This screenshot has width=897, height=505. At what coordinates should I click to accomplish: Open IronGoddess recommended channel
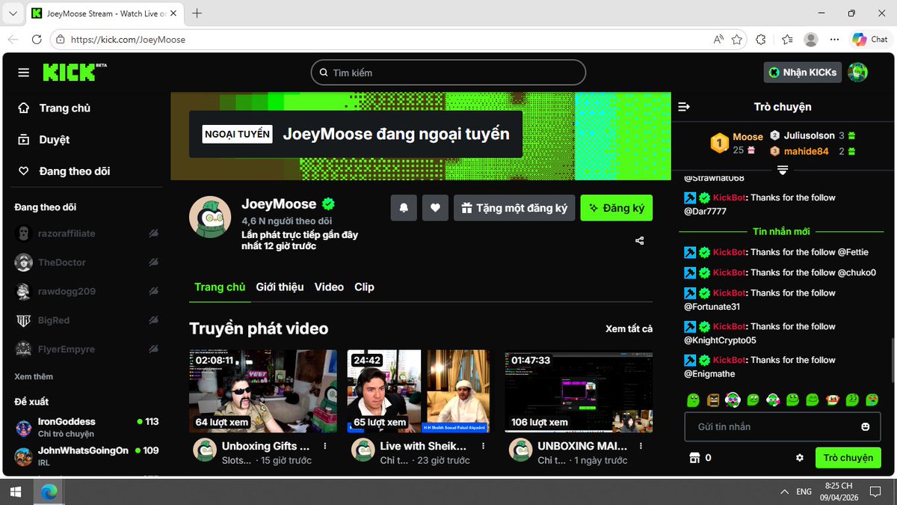pyautogui.click(x=87, y=427)
